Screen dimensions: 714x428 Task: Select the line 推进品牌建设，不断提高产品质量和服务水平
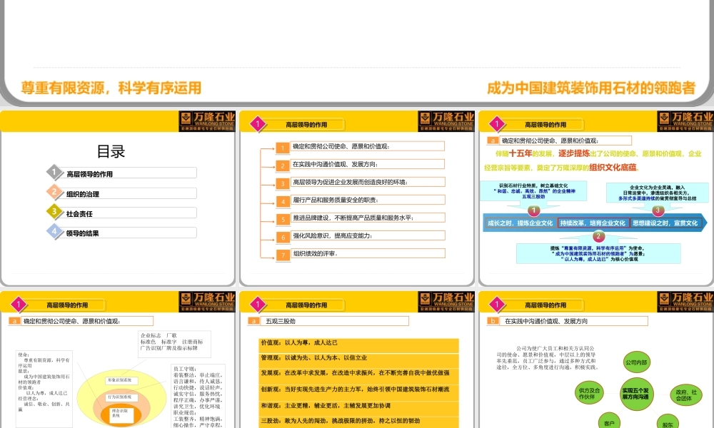tap(367, 218)
